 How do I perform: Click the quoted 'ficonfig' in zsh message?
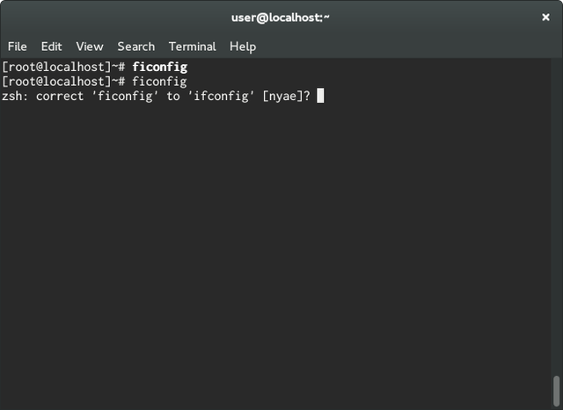click(125, 96)
